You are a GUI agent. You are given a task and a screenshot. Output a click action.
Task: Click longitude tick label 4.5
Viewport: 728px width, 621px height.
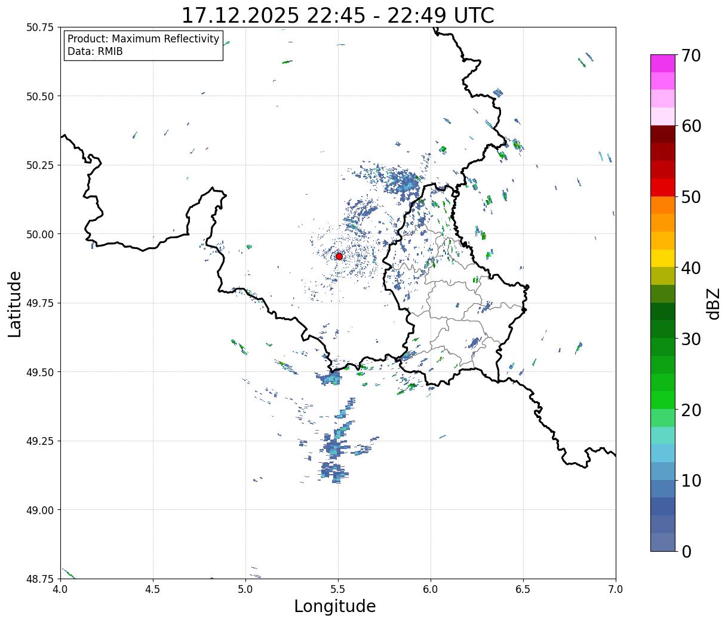point(153,589)
